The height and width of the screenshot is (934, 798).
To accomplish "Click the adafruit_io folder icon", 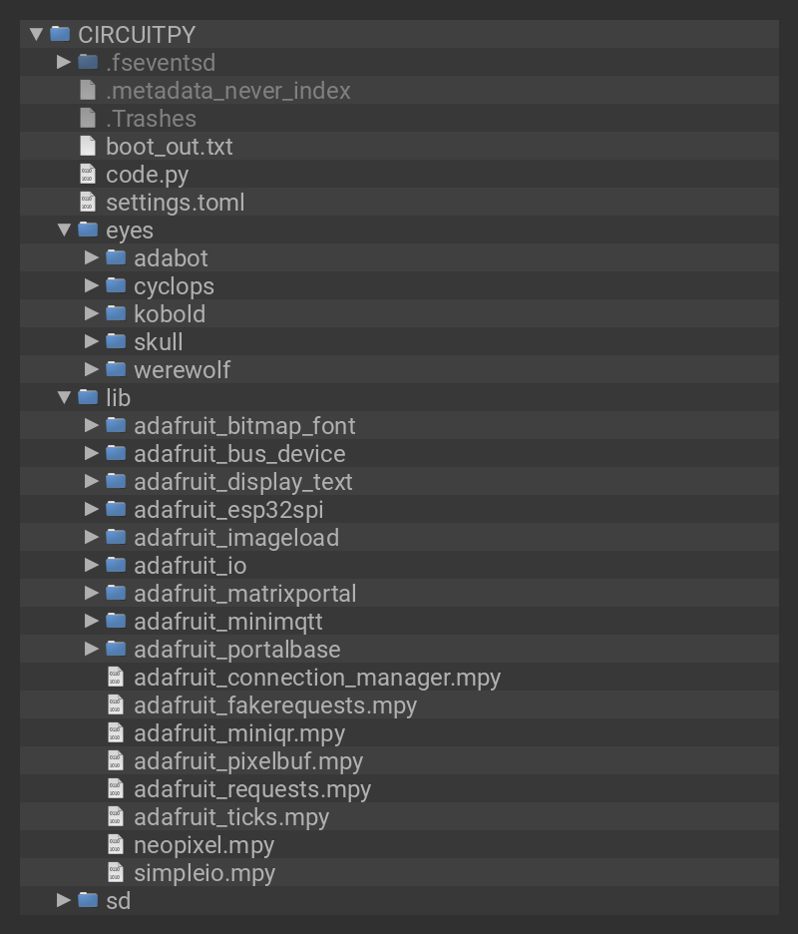I will coord(116,566).
